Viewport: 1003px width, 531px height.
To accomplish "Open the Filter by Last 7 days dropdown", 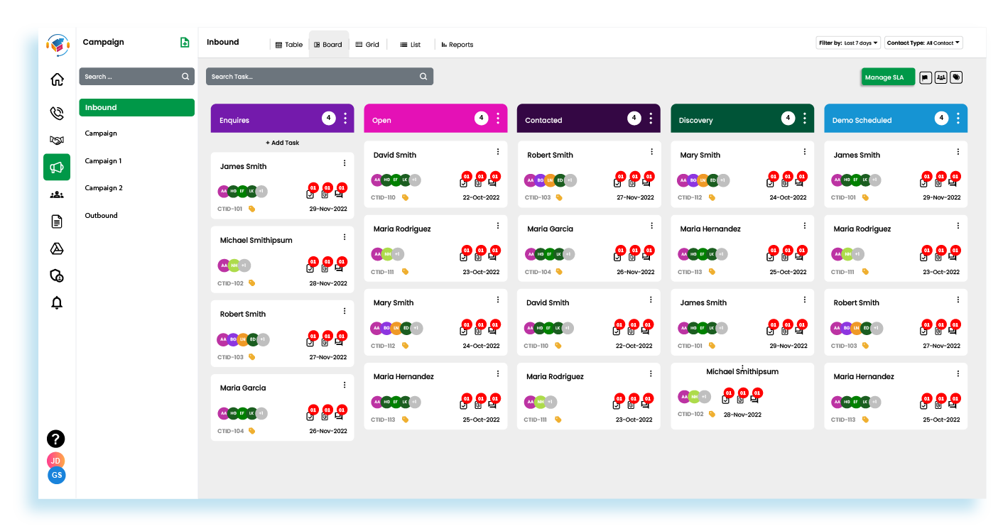I will pos(848,43).
